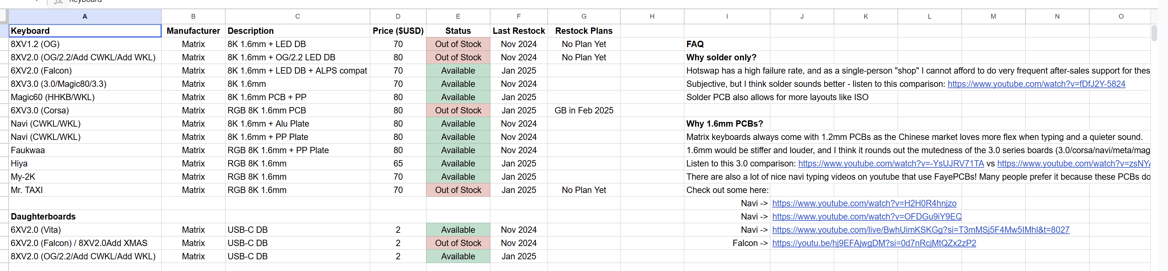Image resolution: width=1168 pixels, height=271 pixels.
Task: Select the 'GB in Feb 2025' cell
Action: click(584, 111)
